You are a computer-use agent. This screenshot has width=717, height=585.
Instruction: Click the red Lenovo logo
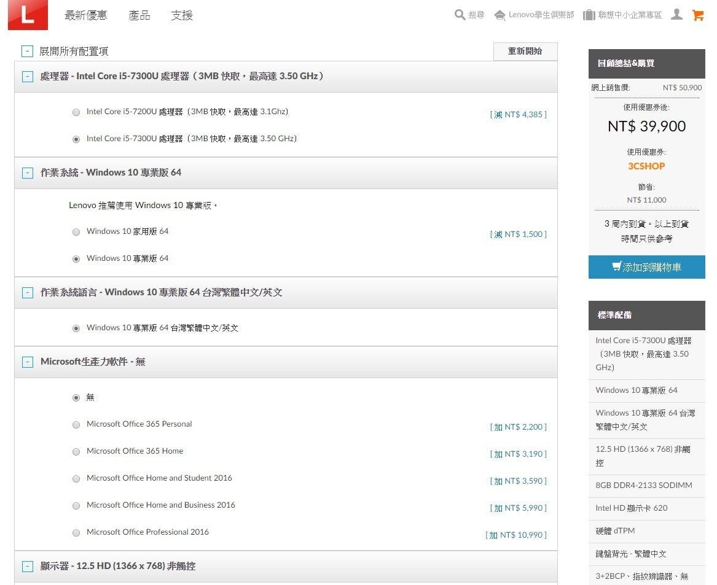pyautogui.click(x=28, y=15)
